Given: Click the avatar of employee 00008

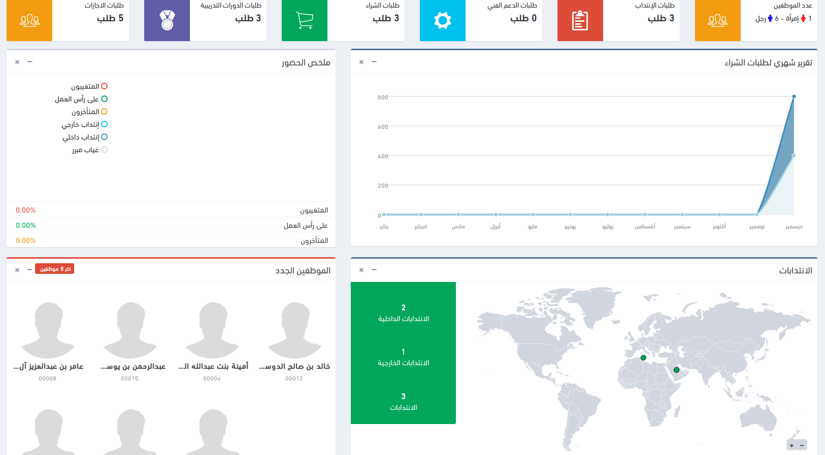Looking at the screenshot, I should pos(48,330).
